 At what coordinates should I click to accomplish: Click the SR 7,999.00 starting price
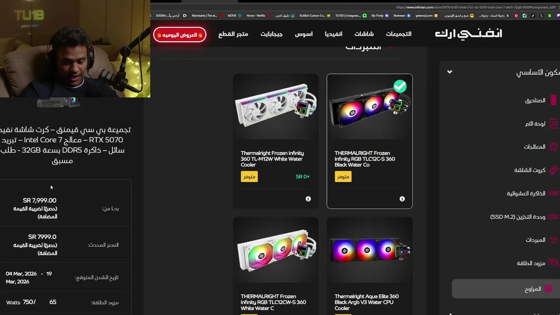[39, 200]
